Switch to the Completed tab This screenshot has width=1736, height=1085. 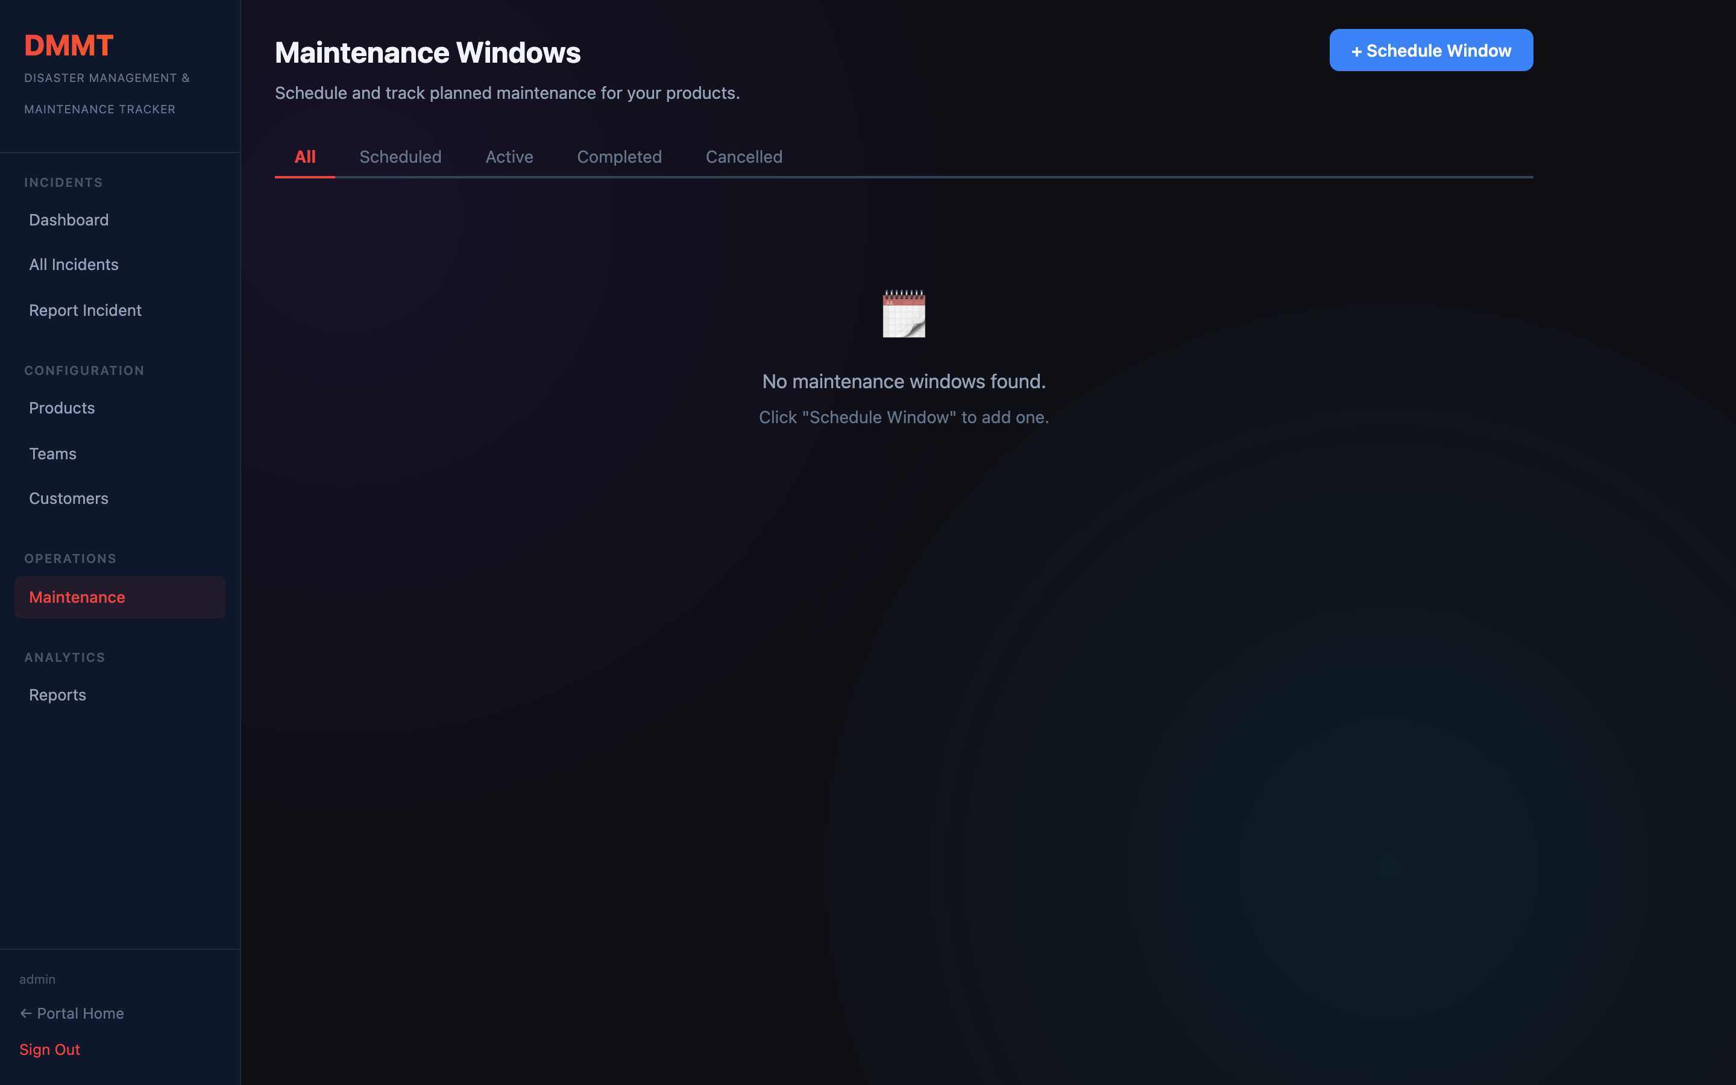[619, 157]
